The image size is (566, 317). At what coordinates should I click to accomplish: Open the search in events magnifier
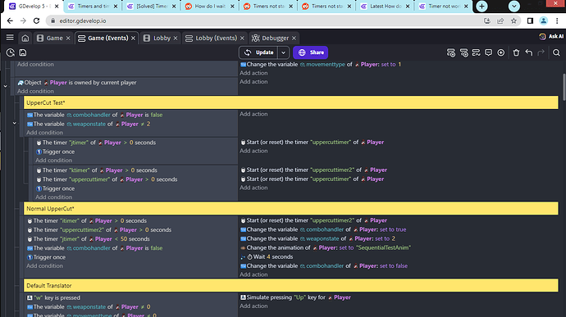coord(556,52)
